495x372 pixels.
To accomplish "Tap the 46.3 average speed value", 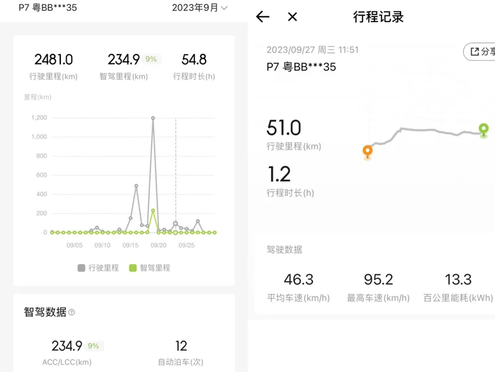I will 298,279.
